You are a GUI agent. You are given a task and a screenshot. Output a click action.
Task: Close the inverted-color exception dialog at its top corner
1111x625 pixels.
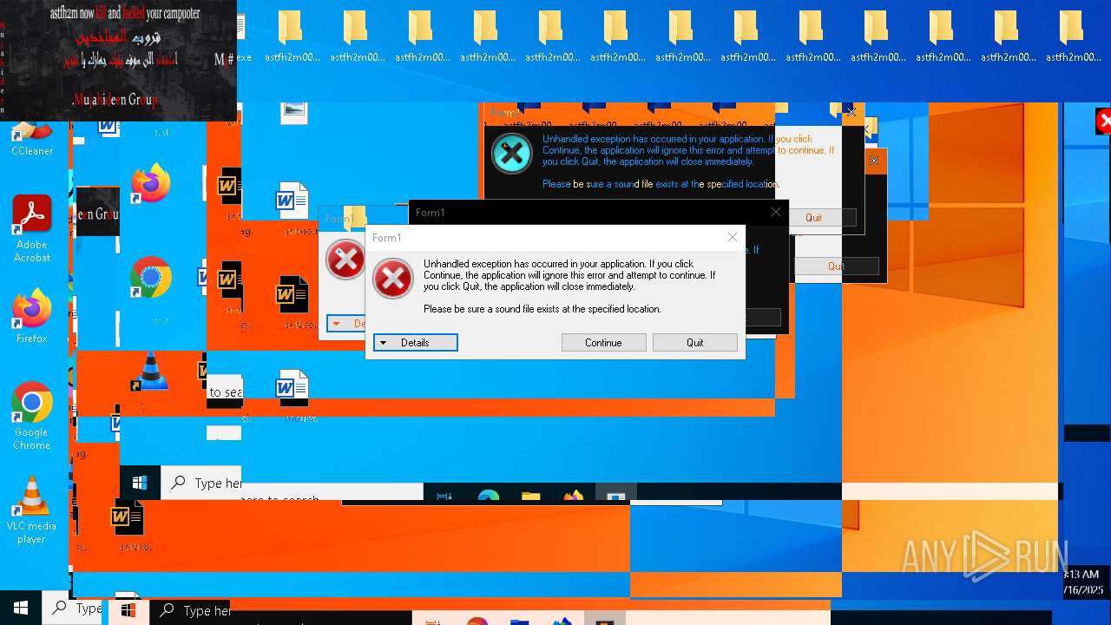click(851, 111)
